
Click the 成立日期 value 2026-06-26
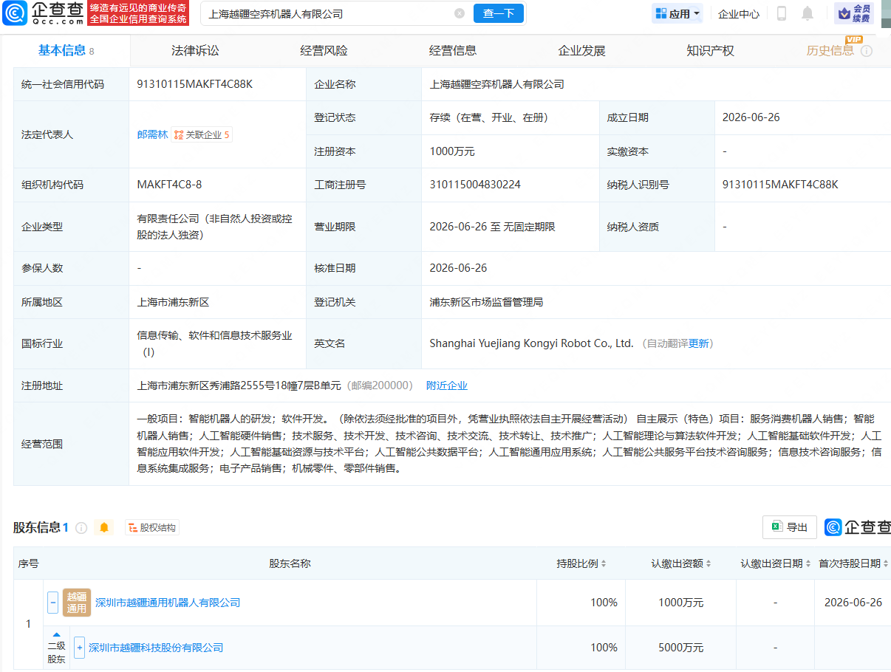pyautogui.click(x=751, y=117)
